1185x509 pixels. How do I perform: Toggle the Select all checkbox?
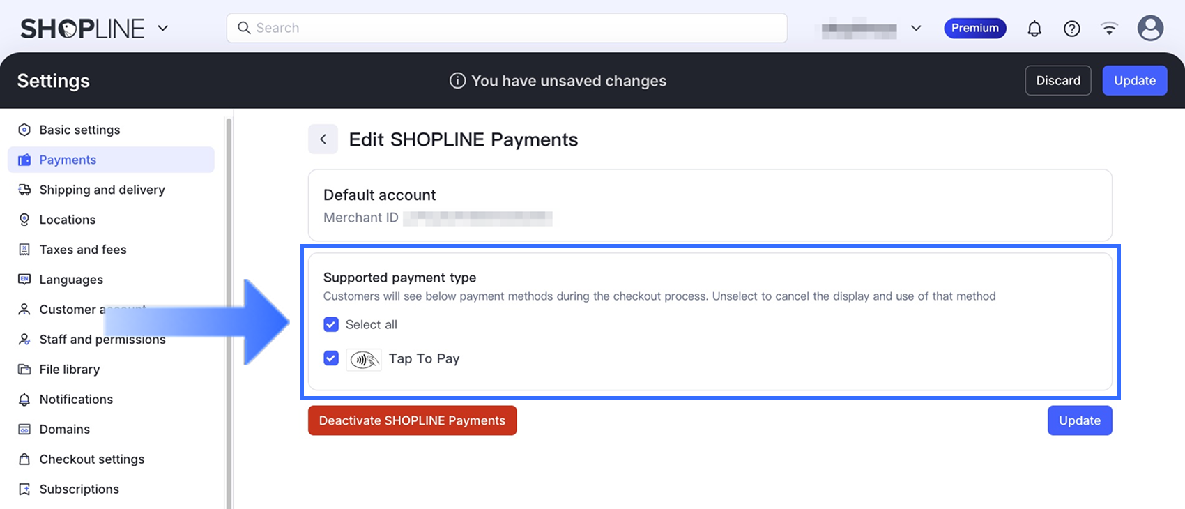[x=331, y=325]
